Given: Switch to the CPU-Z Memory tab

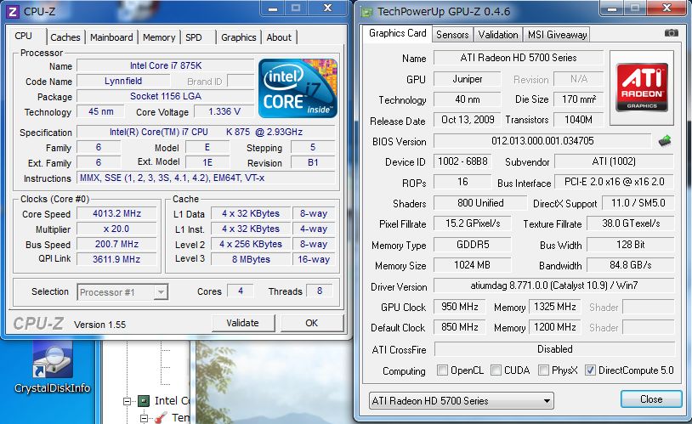Looking at the screenshot, I should click(x=159, y=37).
